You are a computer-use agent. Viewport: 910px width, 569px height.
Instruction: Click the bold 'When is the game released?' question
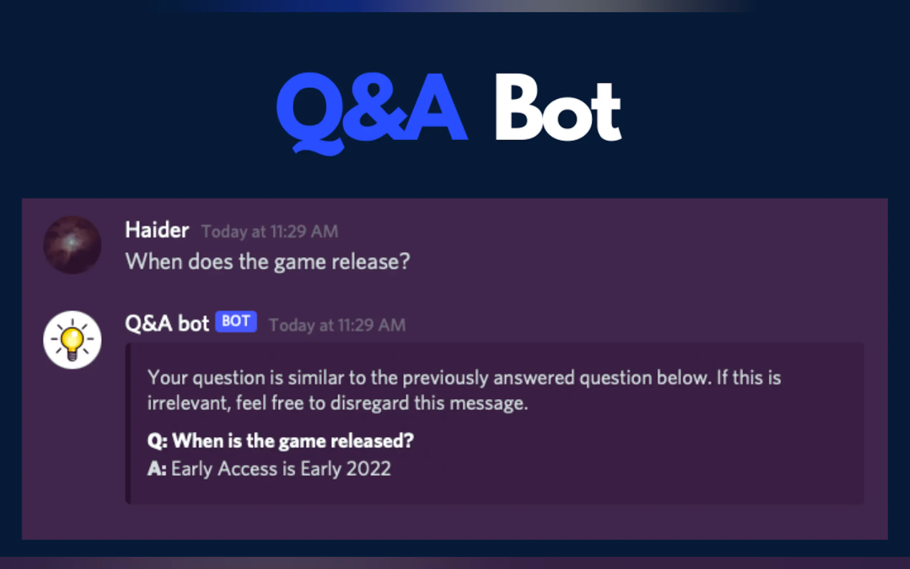coord(293,441)
